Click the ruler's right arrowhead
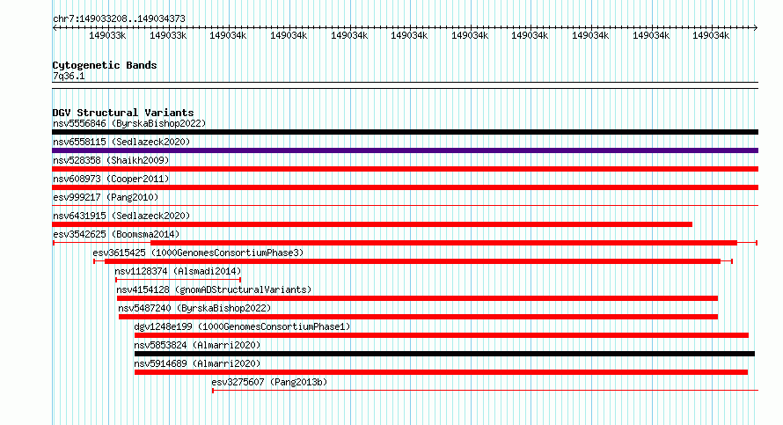Screen dimensions: 783x425 click(755, 28)
